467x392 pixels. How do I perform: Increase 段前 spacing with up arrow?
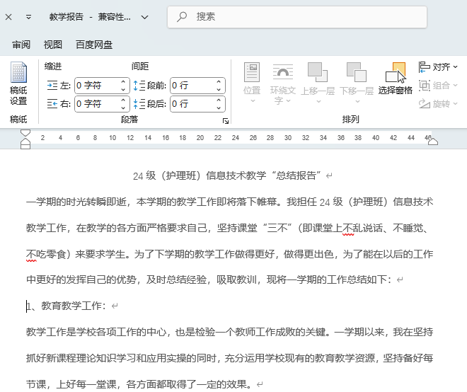pos(219,82)
